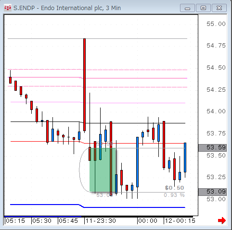Click the 55.00 price axis label

[x=216, y=24]
